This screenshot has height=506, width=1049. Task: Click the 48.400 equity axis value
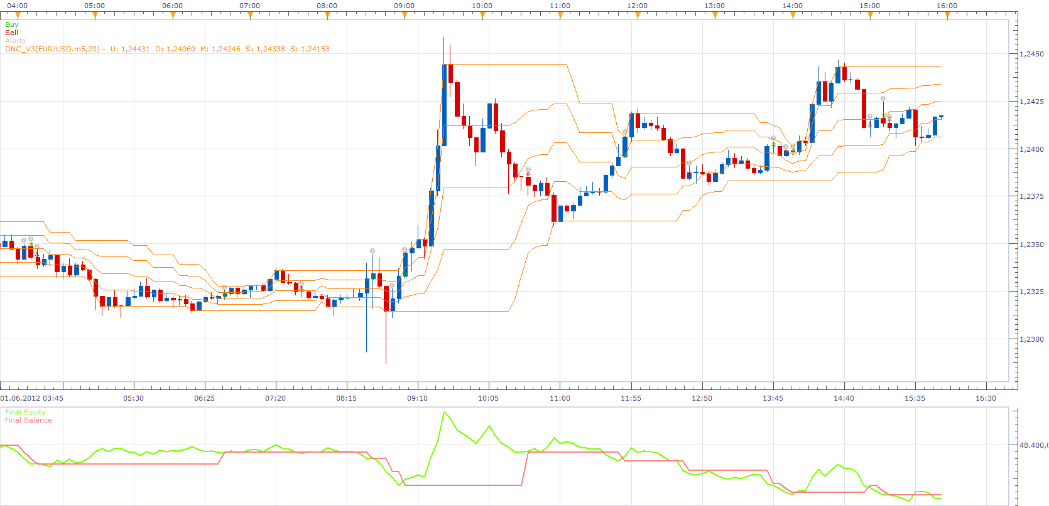tap(1033, 445)
